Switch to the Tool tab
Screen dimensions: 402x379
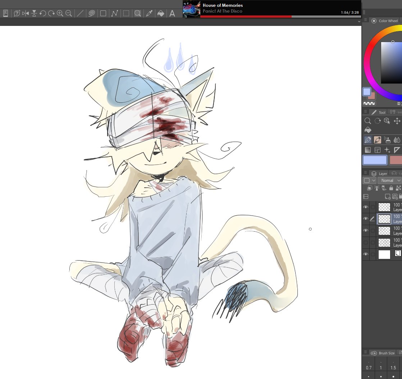coord(378,112)
